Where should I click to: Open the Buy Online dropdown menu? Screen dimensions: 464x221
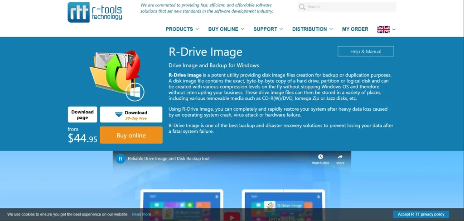pyautogui.click(x=226, y=29)
